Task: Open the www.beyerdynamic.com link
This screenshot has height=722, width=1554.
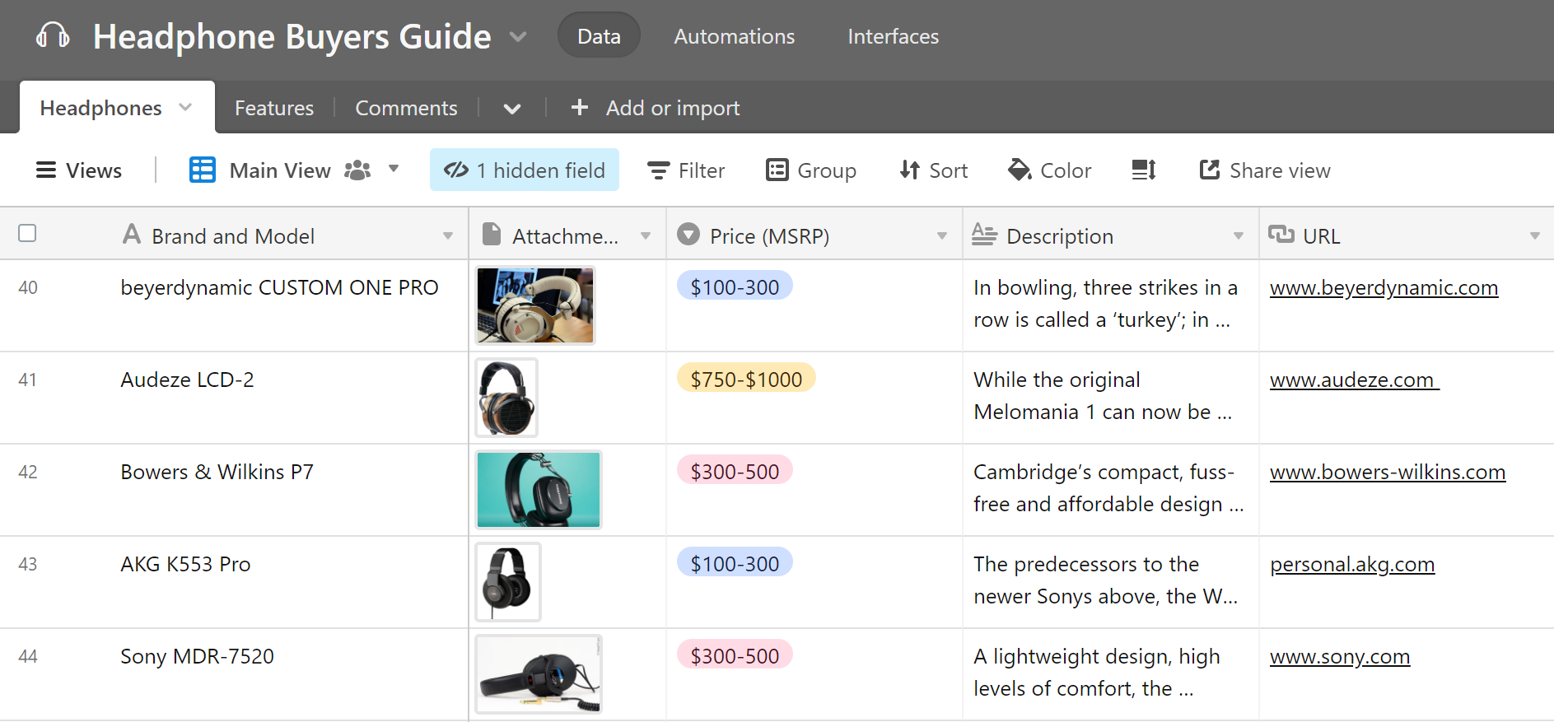Action: click(1384, 287)
